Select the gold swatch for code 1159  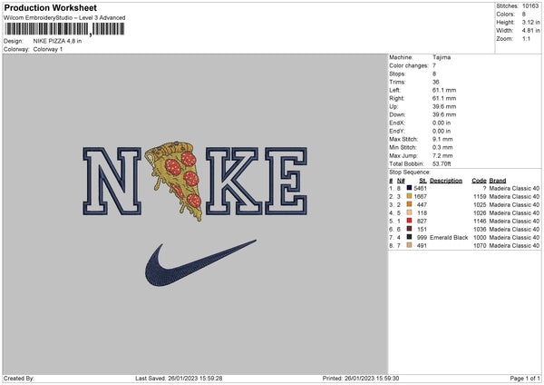tap(409, 196)
